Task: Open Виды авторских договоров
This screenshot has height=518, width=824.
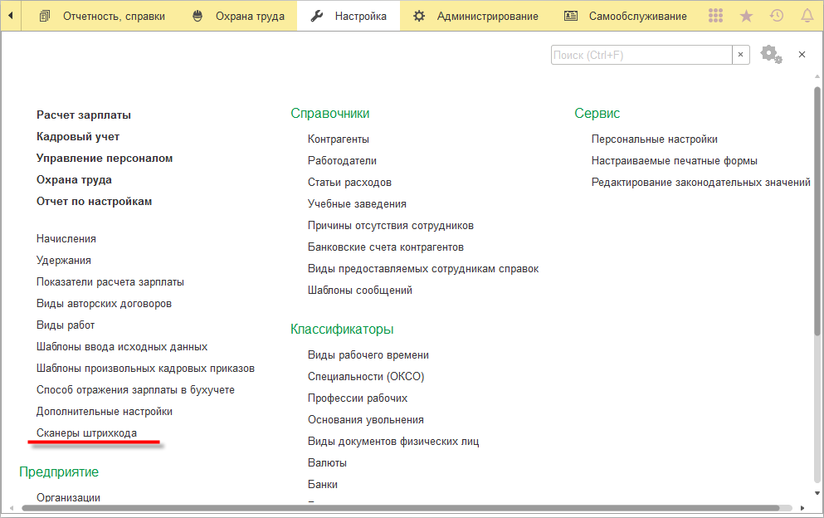Action: [x=104, y=304]
